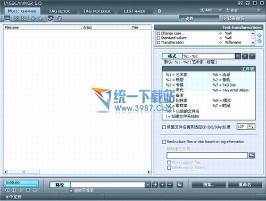Click the rename button at bottom right
The width and height of the screenshot is (266, 201).
point(245,185)
